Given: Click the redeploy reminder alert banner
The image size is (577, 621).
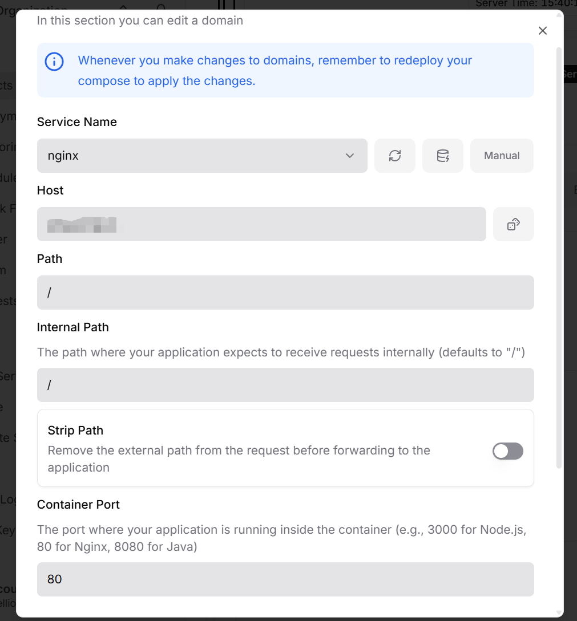Looking at the screenshot, I should [285, 70].
